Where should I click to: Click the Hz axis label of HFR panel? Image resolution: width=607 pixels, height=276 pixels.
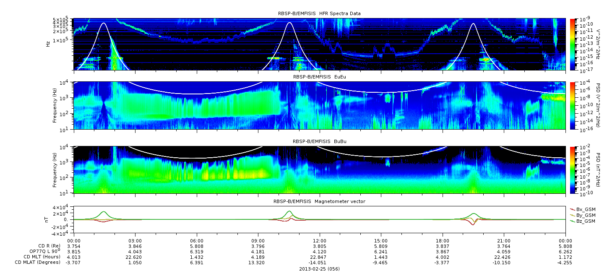click(48, 44)
